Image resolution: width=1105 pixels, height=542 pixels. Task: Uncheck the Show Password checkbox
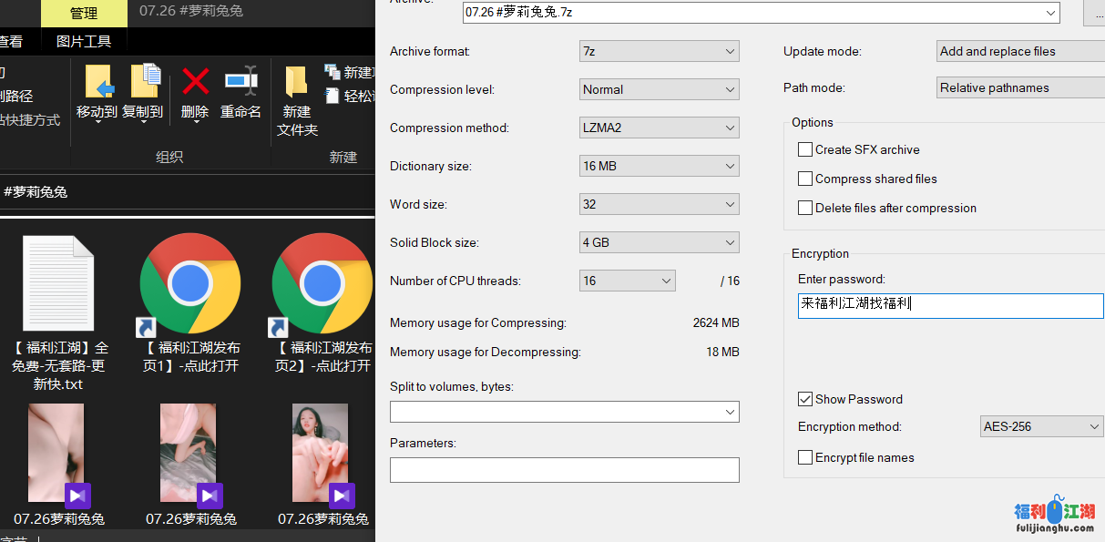coord(805,399)
